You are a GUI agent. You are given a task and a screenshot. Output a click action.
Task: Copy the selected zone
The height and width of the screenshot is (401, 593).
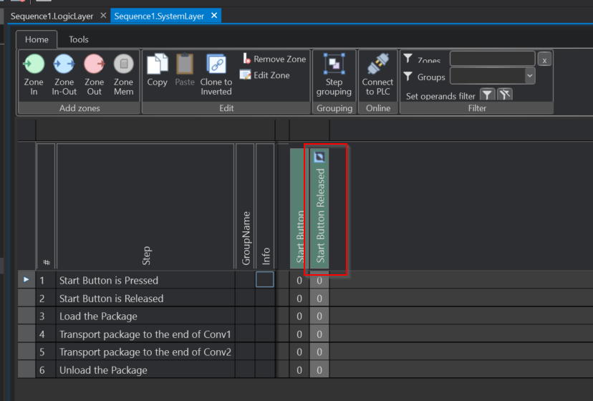[157, 70]
